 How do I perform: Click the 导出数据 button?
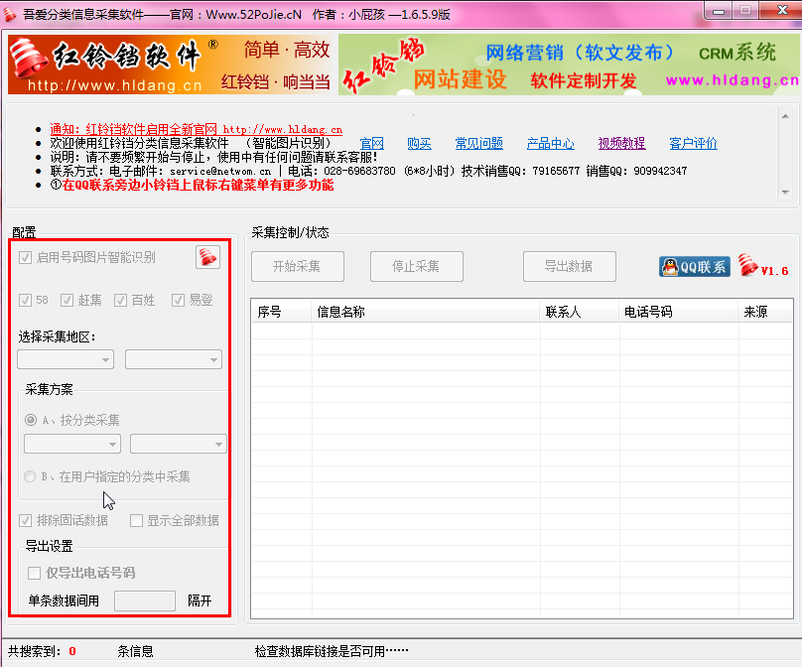(x=570, y=266)
